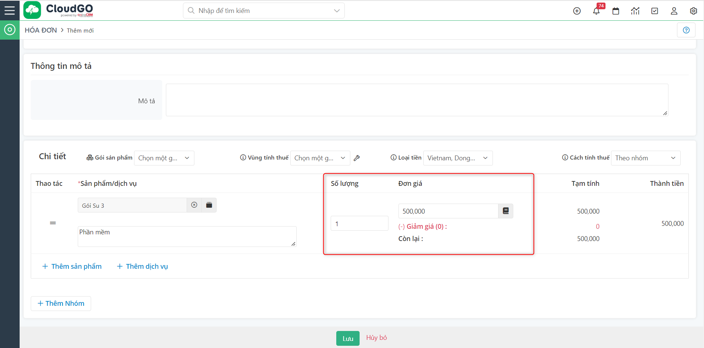
Task: Open the price book icon next to unit price
Action: click(506, 211)
